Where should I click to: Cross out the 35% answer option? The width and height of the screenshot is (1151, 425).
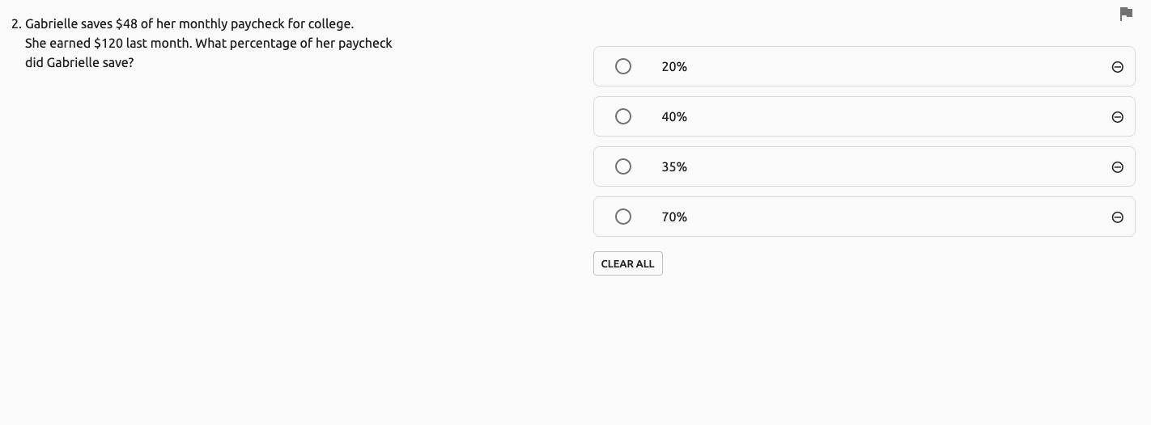[1117, 167]
